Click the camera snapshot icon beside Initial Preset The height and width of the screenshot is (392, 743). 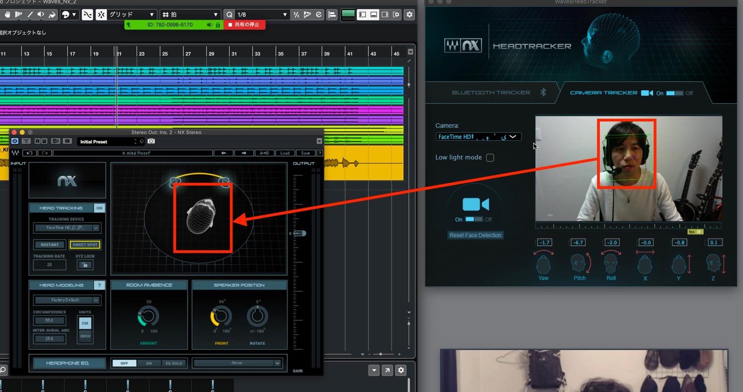[x=151, y=141]
